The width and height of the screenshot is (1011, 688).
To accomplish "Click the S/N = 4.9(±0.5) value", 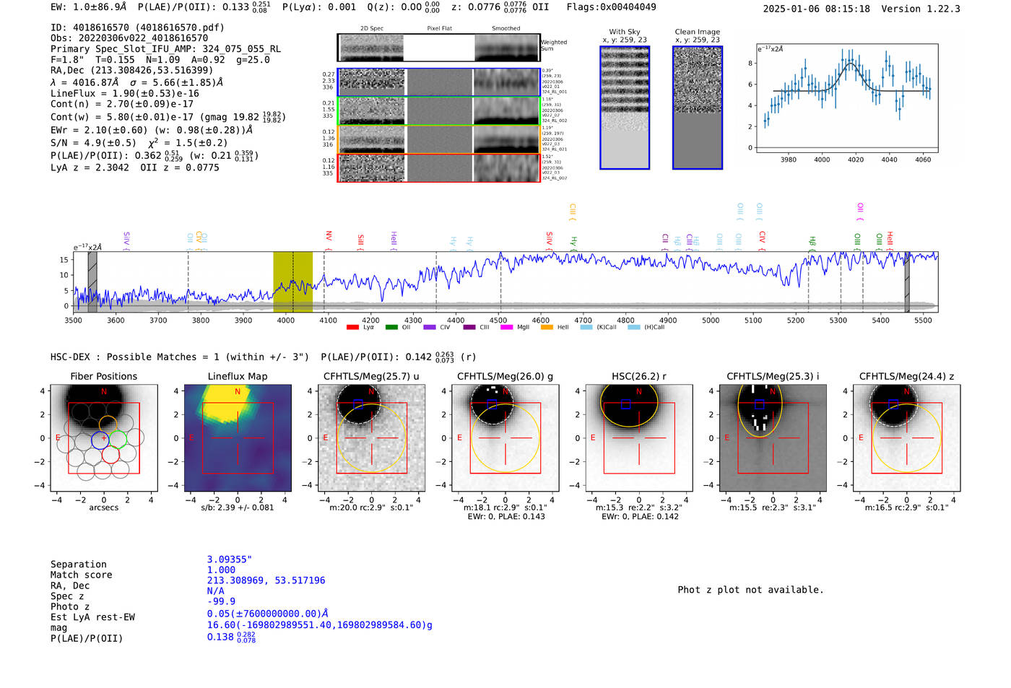I will [93, 143].
